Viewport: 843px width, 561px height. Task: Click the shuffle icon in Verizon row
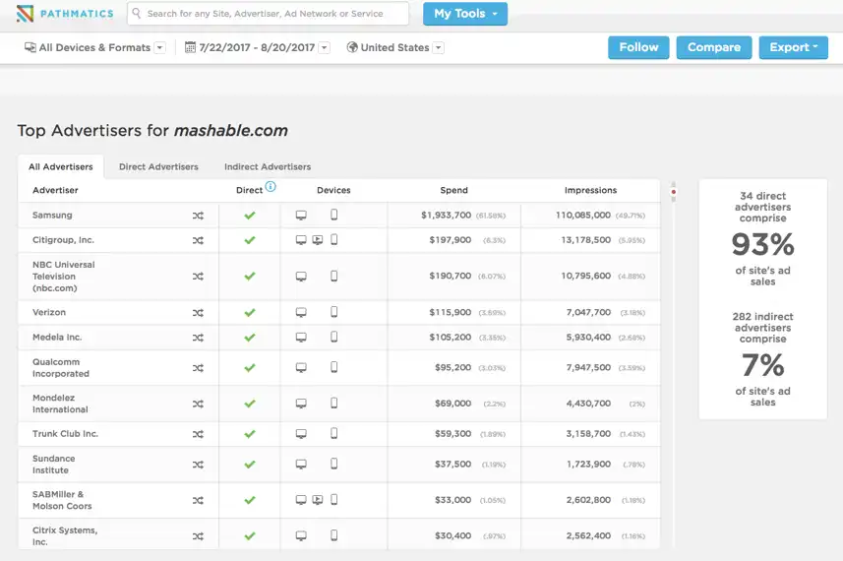pos(198,313)
